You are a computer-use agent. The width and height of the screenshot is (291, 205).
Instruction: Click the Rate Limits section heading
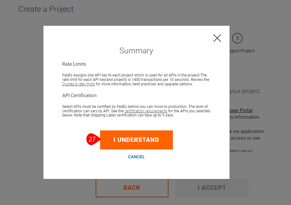point(74,64)
